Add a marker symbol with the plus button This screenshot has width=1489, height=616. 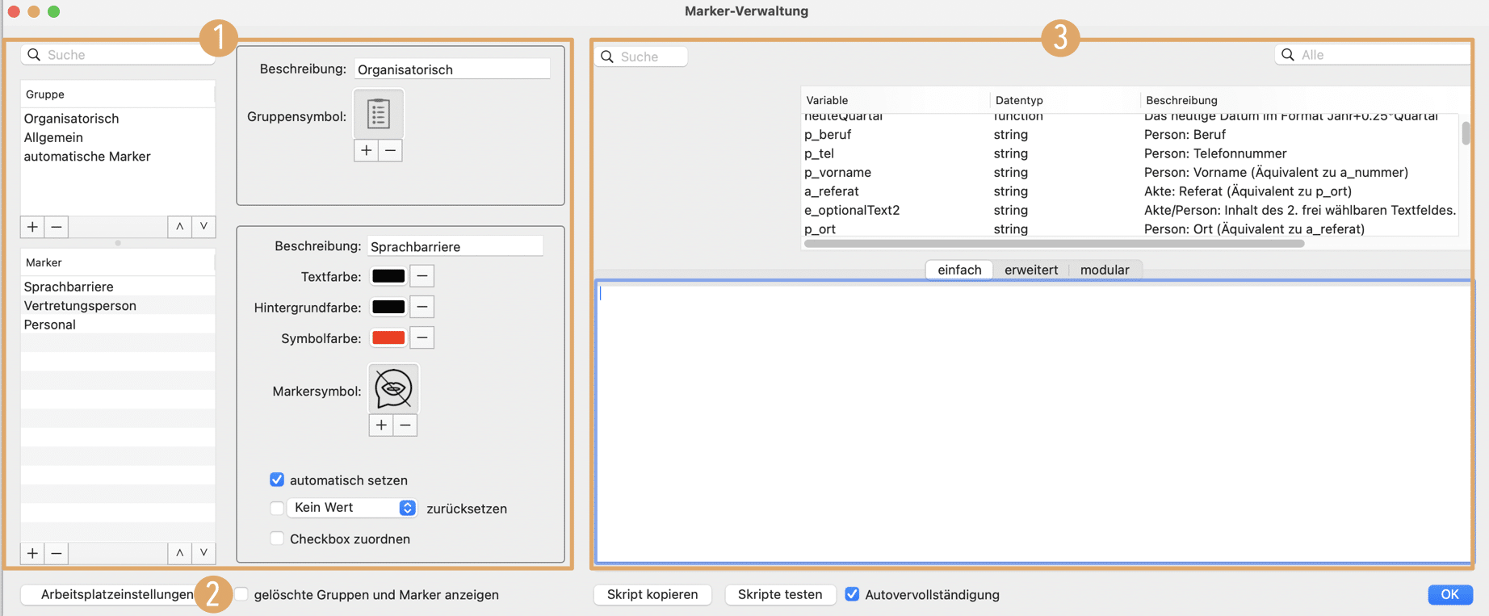[x=381, y=425]
